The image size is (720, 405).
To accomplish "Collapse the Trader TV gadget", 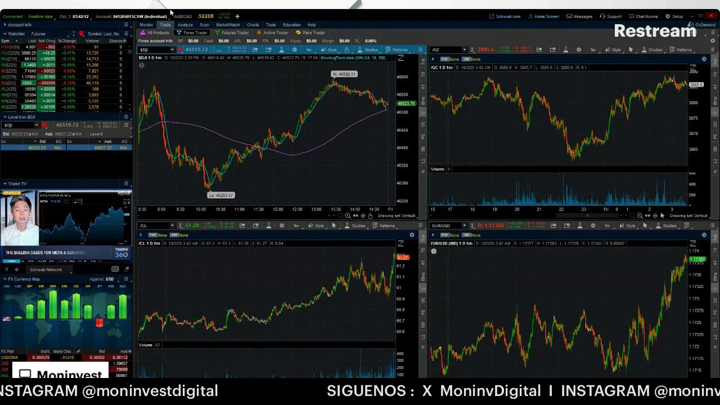I will pos(4,183).
